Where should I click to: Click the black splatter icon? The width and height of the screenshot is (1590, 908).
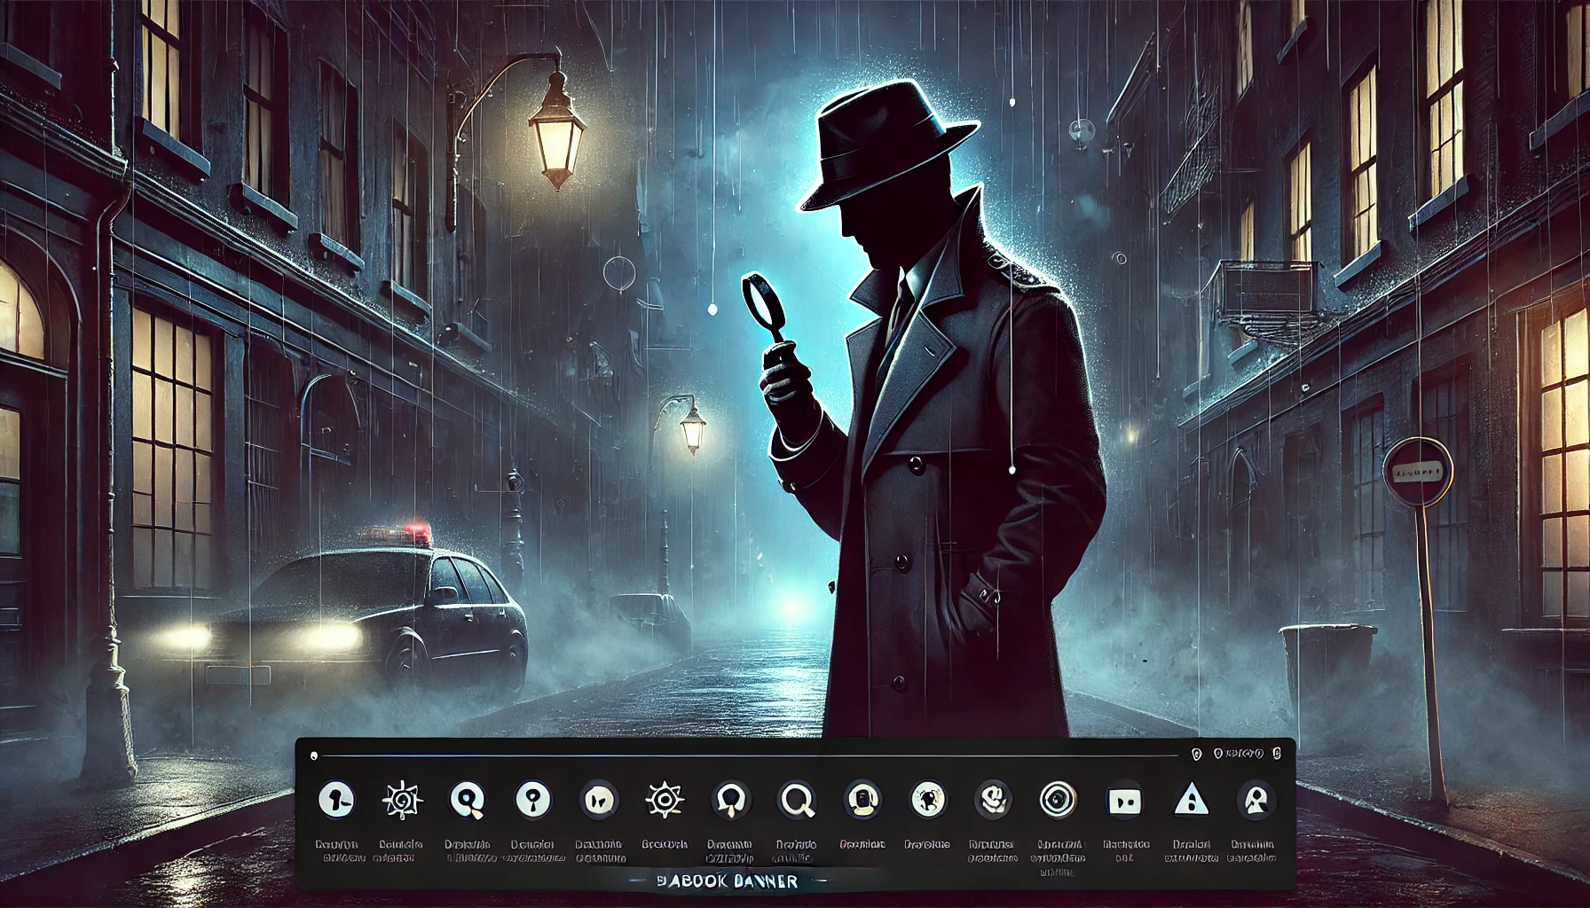(927, 801)
